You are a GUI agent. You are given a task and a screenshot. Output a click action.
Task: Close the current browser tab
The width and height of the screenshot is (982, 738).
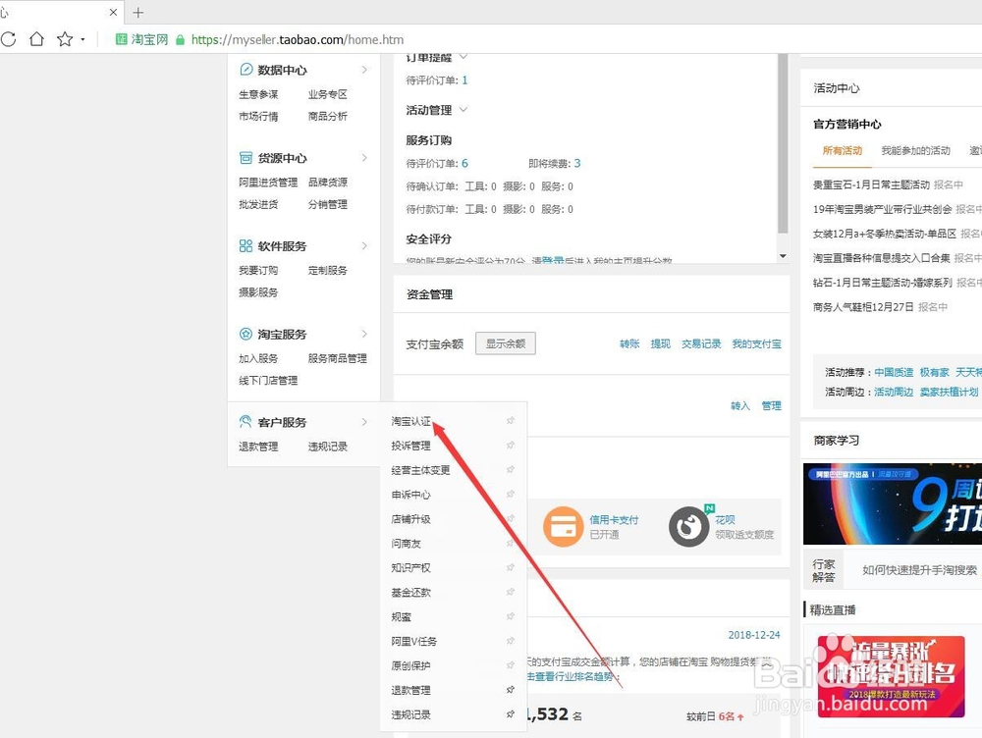tap(113, 12)
